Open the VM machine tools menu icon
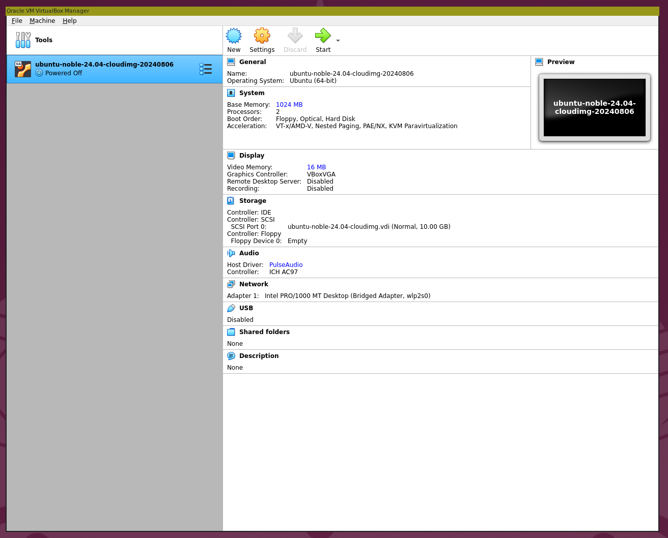This screenshot has width=668, height=538. [x=206, y=69]
